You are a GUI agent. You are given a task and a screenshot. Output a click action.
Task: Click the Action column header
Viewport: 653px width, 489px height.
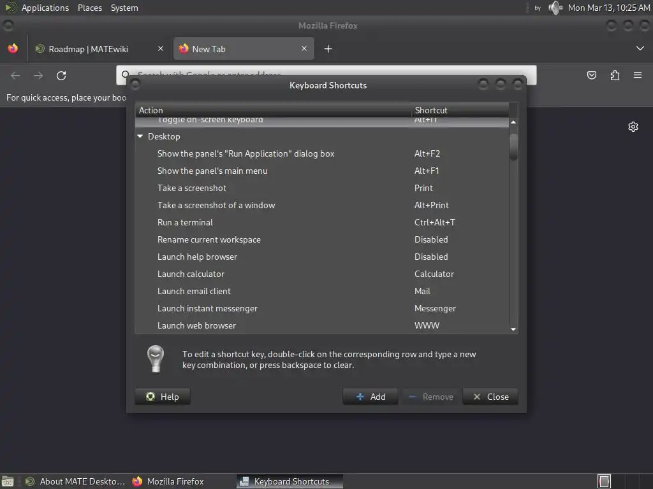(273, 110)
